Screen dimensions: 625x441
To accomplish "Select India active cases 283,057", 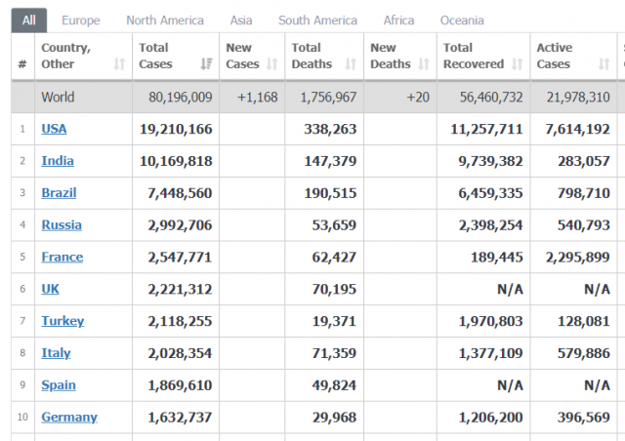I will click(x=584, y=161).
